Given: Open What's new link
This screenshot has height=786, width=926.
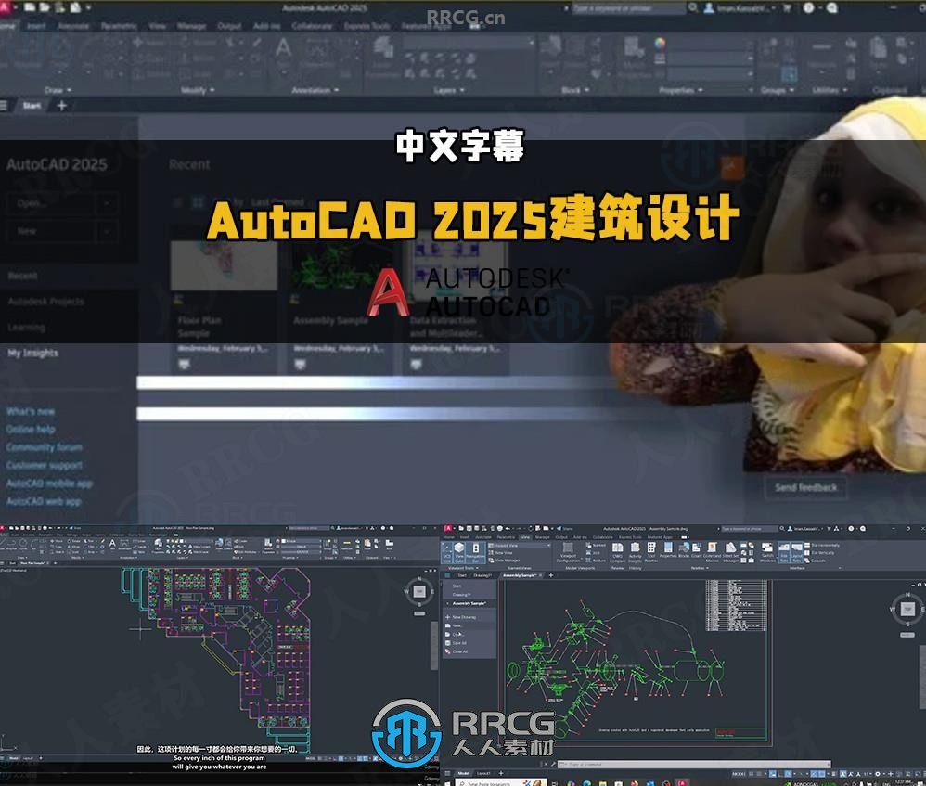Looking at the screenshot, I should click(x=31, y=412).
